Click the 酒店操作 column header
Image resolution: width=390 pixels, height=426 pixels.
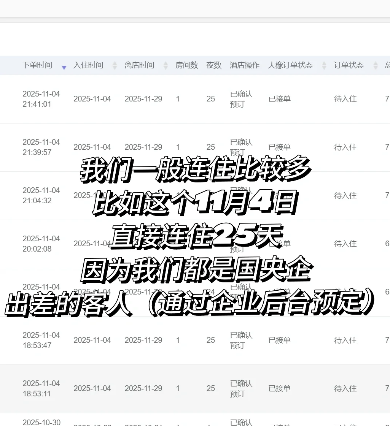coord(245,65)
